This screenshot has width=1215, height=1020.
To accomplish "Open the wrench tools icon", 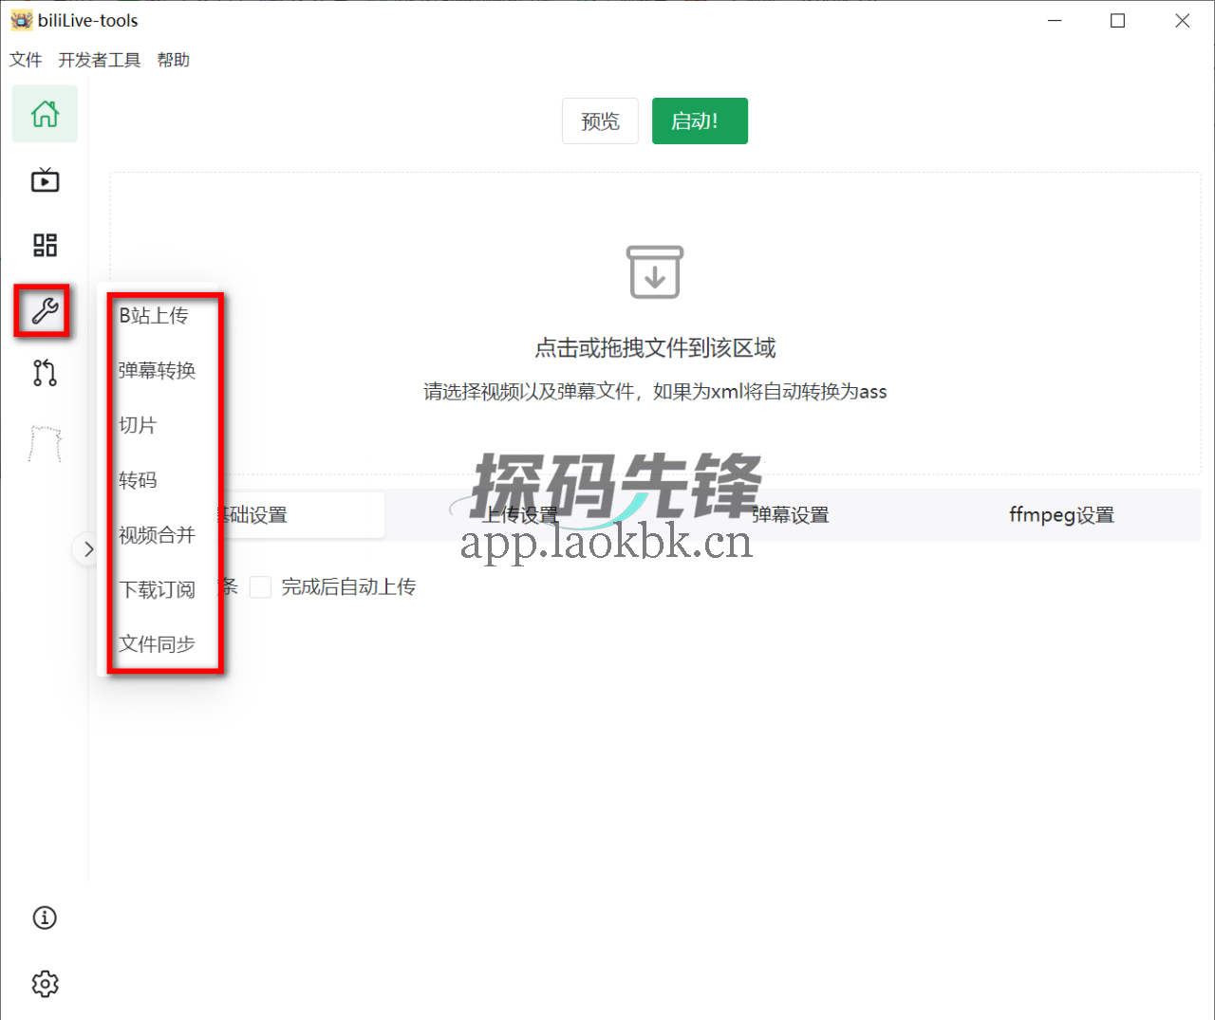I will click(44, 310).
